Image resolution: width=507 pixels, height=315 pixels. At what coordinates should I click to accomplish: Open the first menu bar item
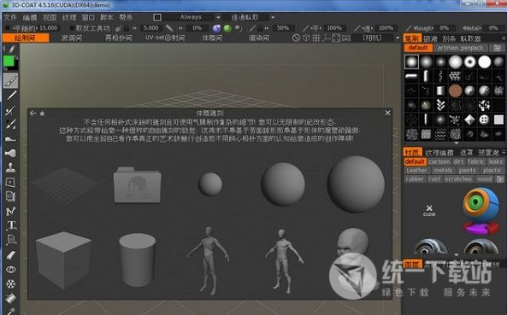pyautogui.click(x=9, y=17)
